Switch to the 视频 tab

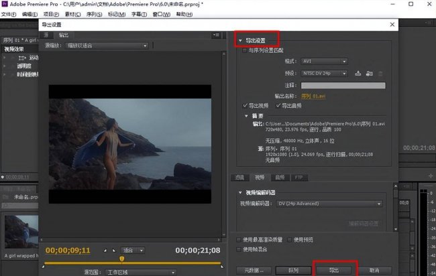pyautogui.click(x=260, y=178)
